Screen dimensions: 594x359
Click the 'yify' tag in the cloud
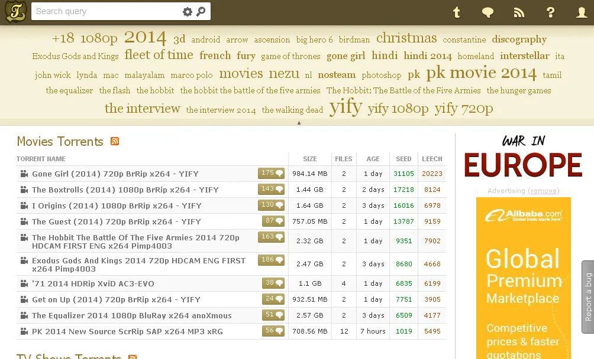[346, 107]
